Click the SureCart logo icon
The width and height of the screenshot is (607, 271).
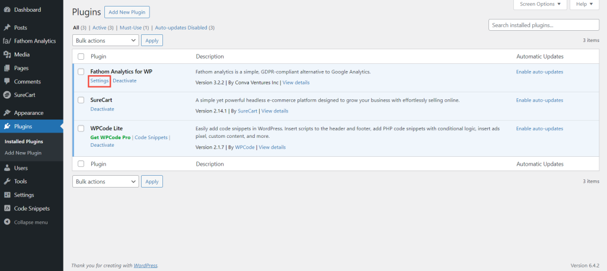click(7, 95)
